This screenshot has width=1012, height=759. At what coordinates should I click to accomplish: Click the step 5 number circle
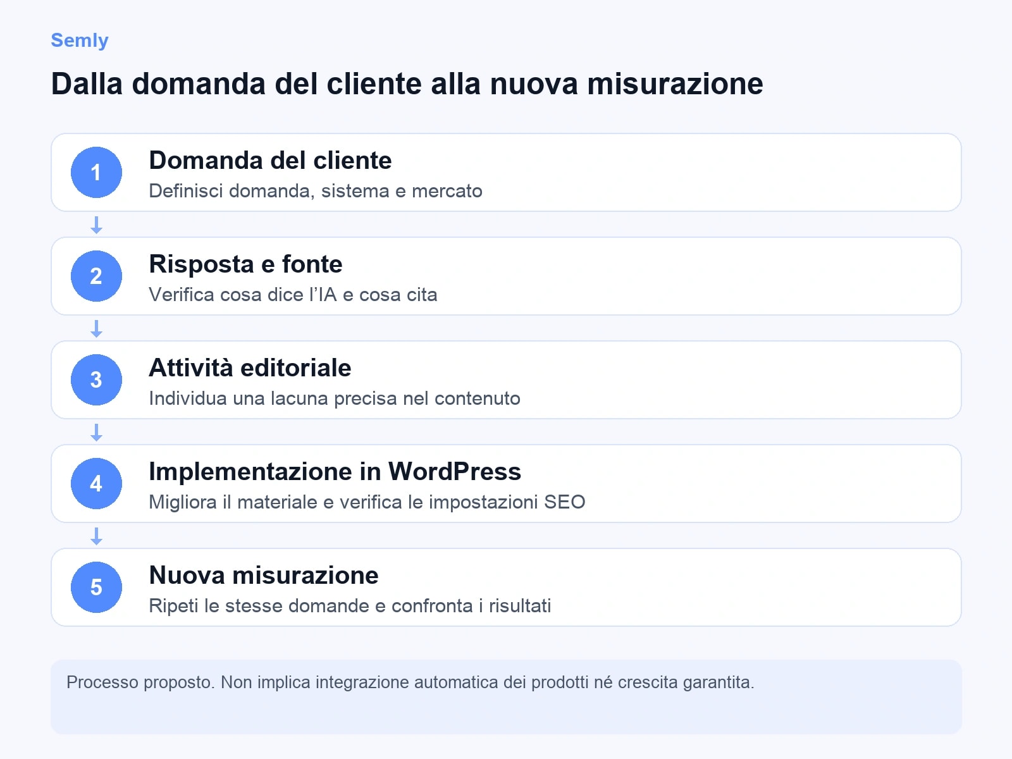96,587
